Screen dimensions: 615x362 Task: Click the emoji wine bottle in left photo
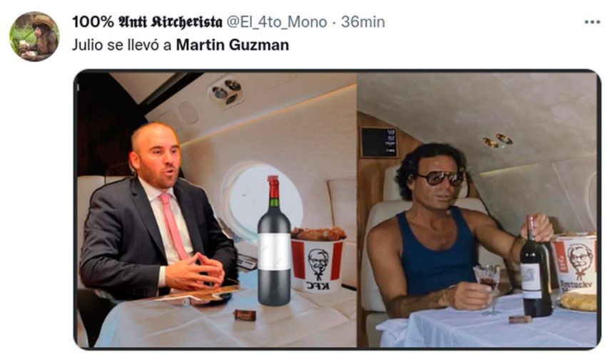coord(274,241)
